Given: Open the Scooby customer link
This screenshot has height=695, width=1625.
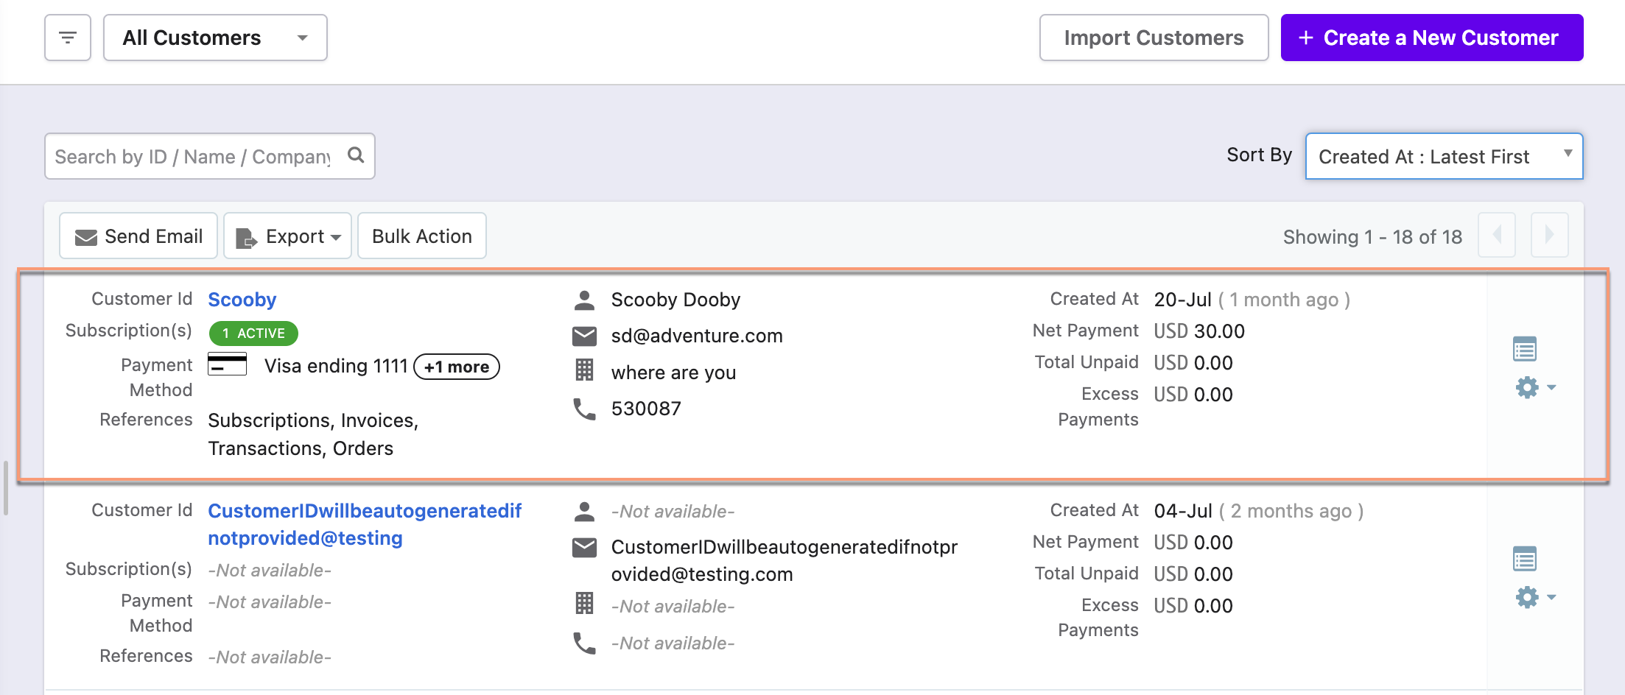Looking at the screenshot, I should coord(242,300).
